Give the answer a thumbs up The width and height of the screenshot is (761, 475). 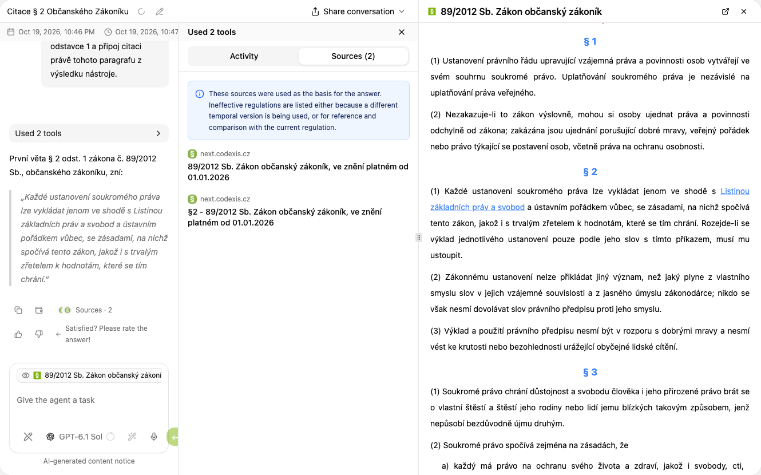pos(18,334)
